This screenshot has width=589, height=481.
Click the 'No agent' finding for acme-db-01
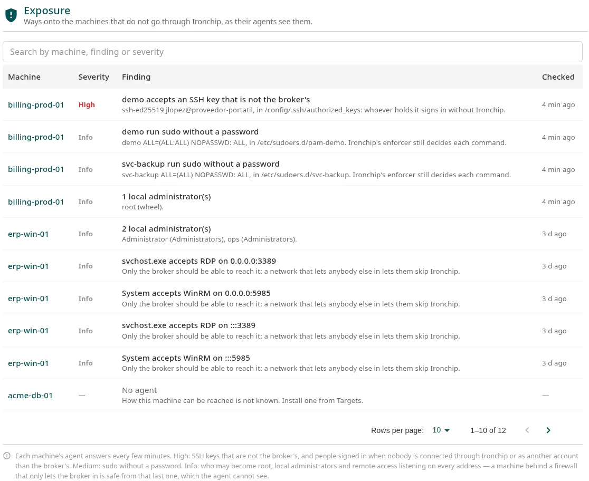pos(139,390)
